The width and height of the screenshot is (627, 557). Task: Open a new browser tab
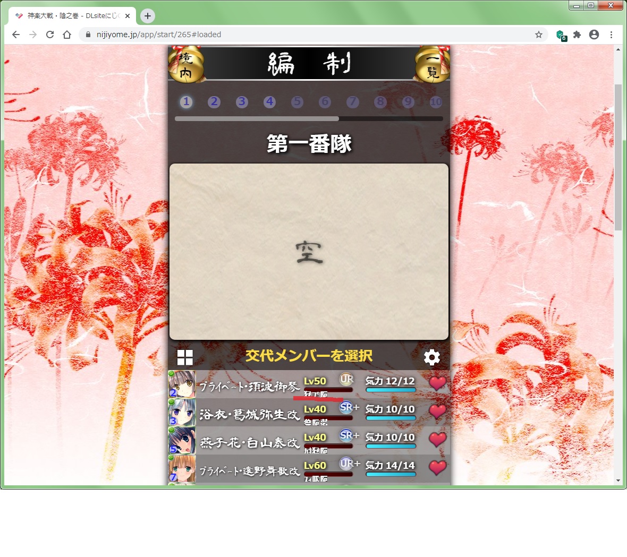coord(148,16)
